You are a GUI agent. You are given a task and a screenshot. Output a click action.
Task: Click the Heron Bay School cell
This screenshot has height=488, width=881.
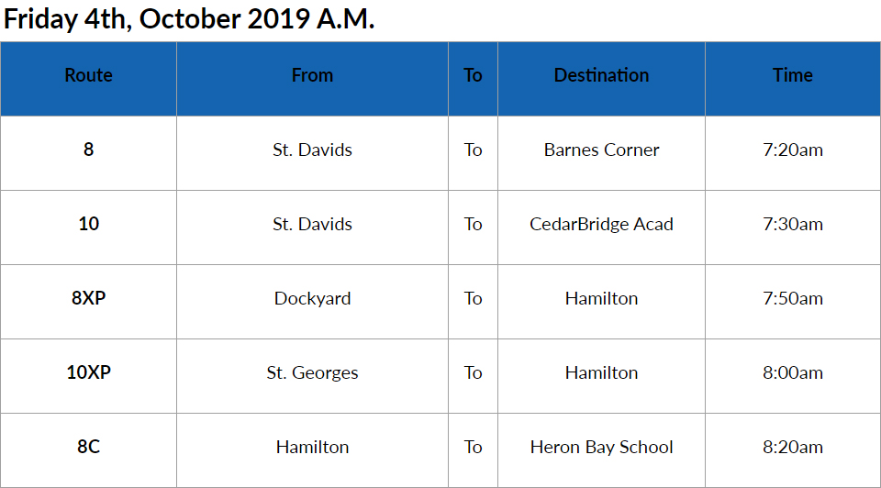point(601,447)
